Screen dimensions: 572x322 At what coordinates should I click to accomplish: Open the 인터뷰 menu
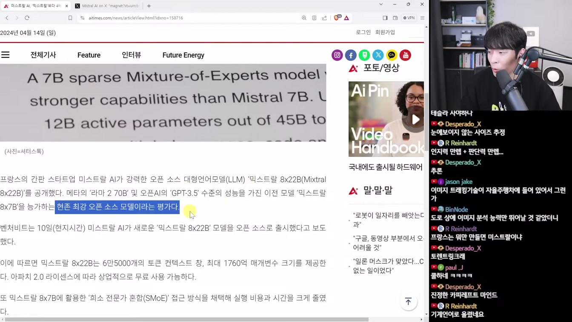point(131,55)
